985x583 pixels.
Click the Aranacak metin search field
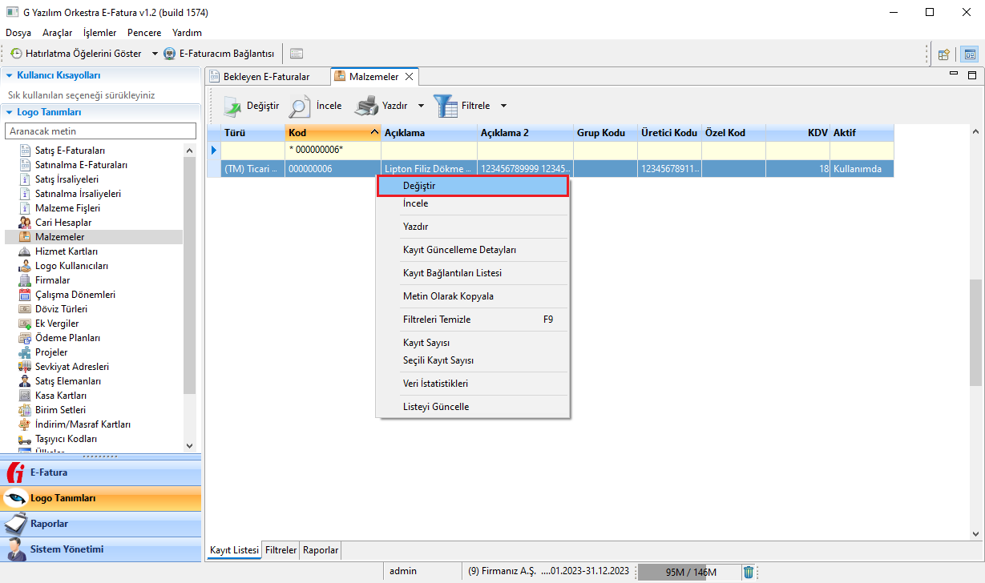pos(100,131)
